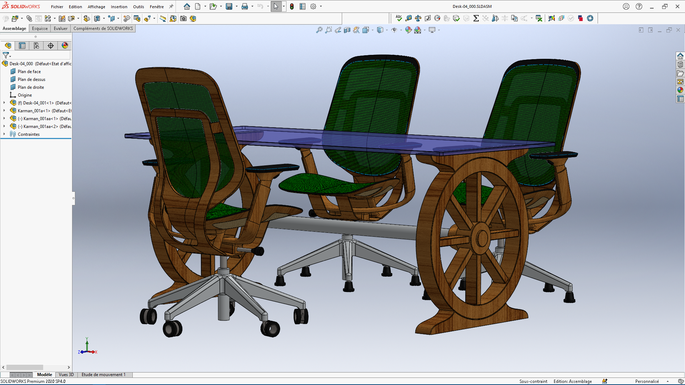
Task: Expand the Karman_001a<1> tree node
Action: 4,111
